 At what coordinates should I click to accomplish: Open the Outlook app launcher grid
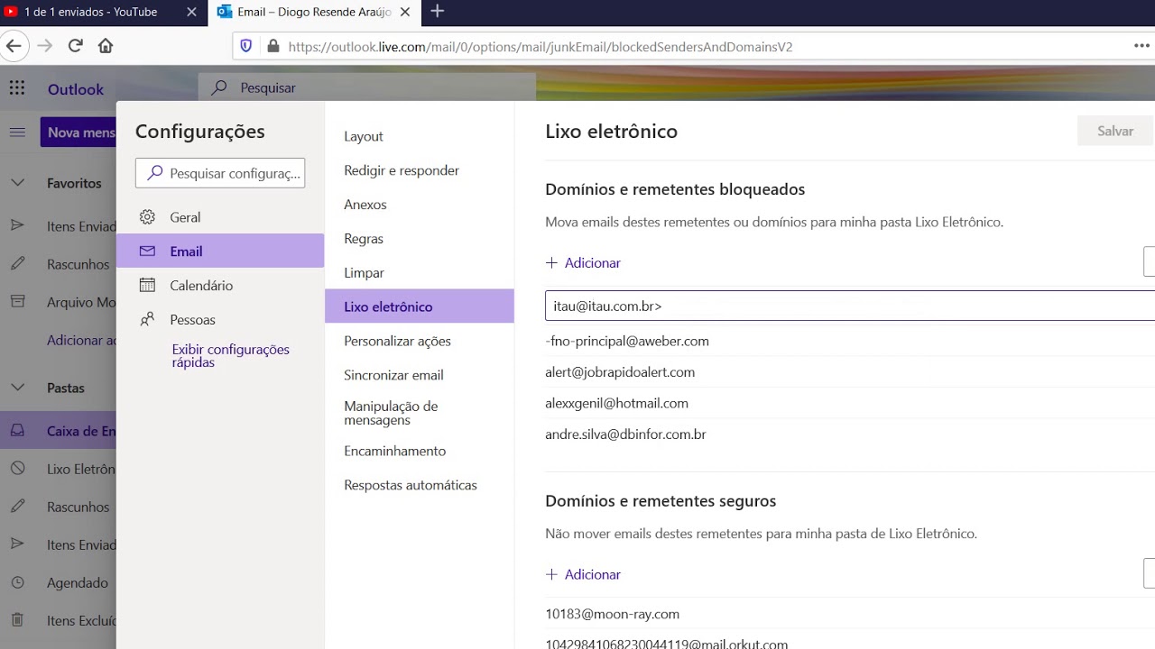pos(17,88)
